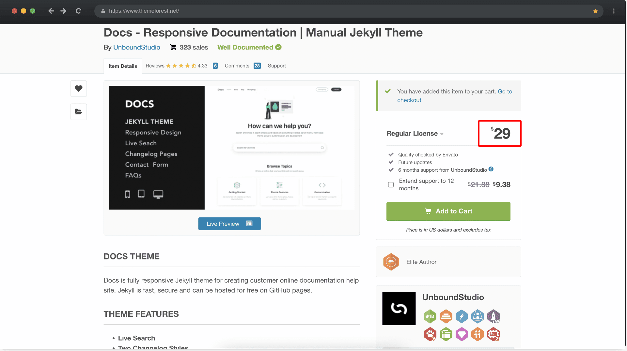Screen dimensions: 627x351
Task: Click the Docs theme preview image
Action: point(232,148)
